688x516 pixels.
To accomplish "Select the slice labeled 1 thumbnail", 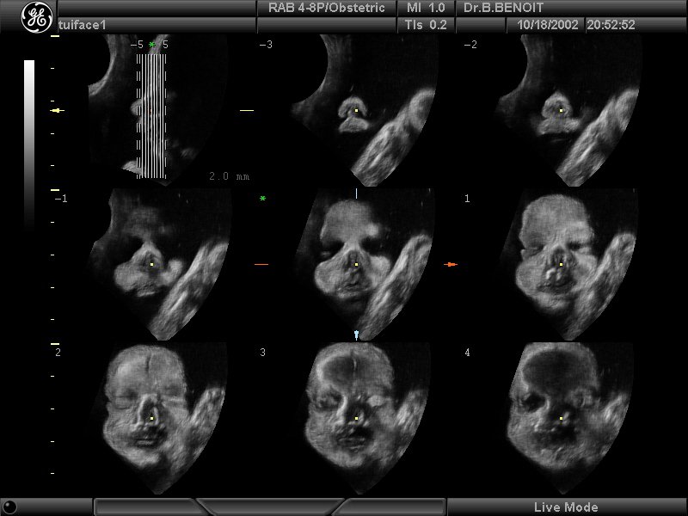I will (x=569, y=265).
